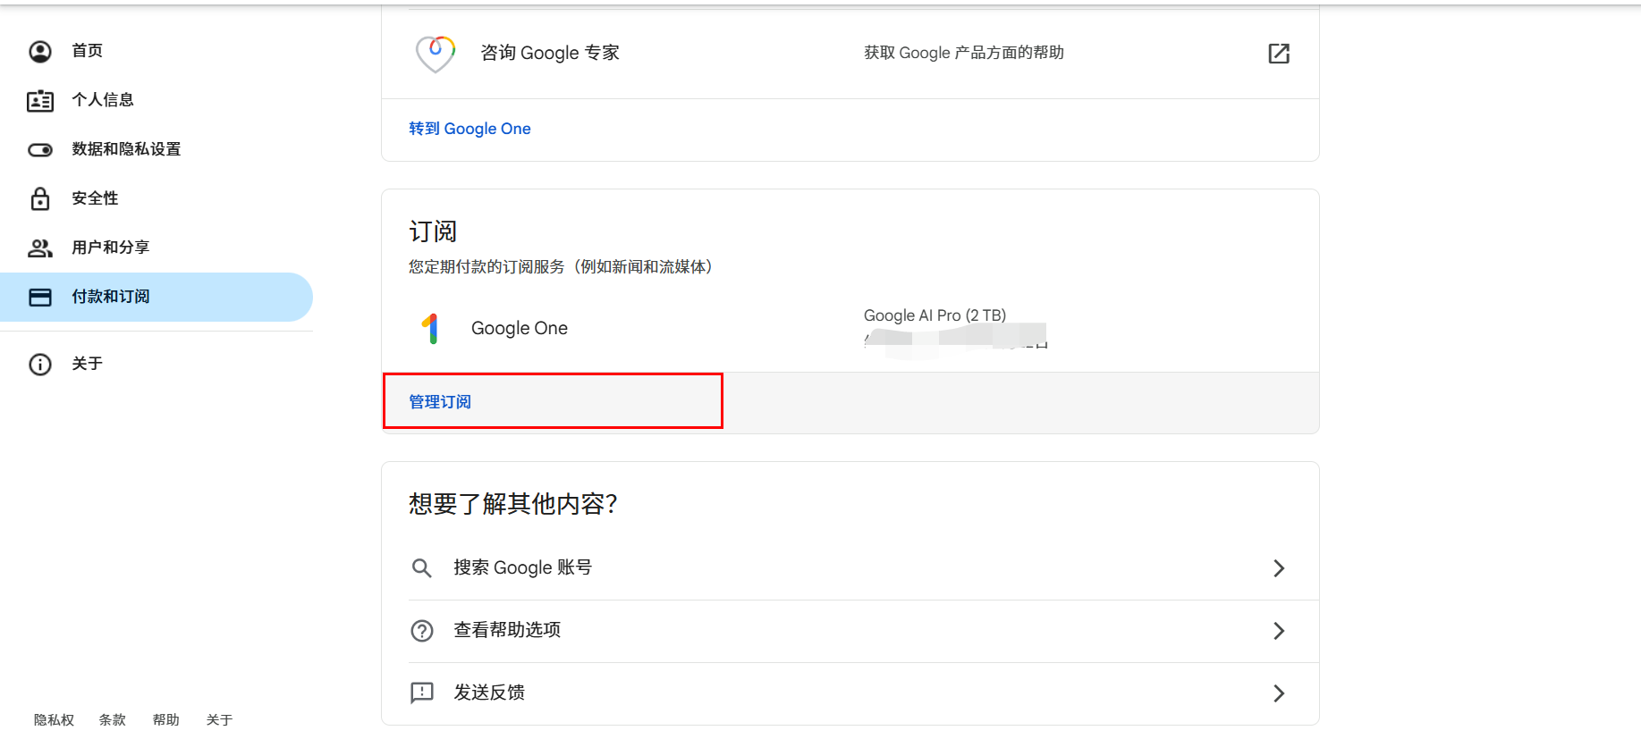The image size is (1641, 739).
Task: Click the magnifier icon beside 搜索 Google 账号
Action: pyautogui.click(x=421, y=567)
